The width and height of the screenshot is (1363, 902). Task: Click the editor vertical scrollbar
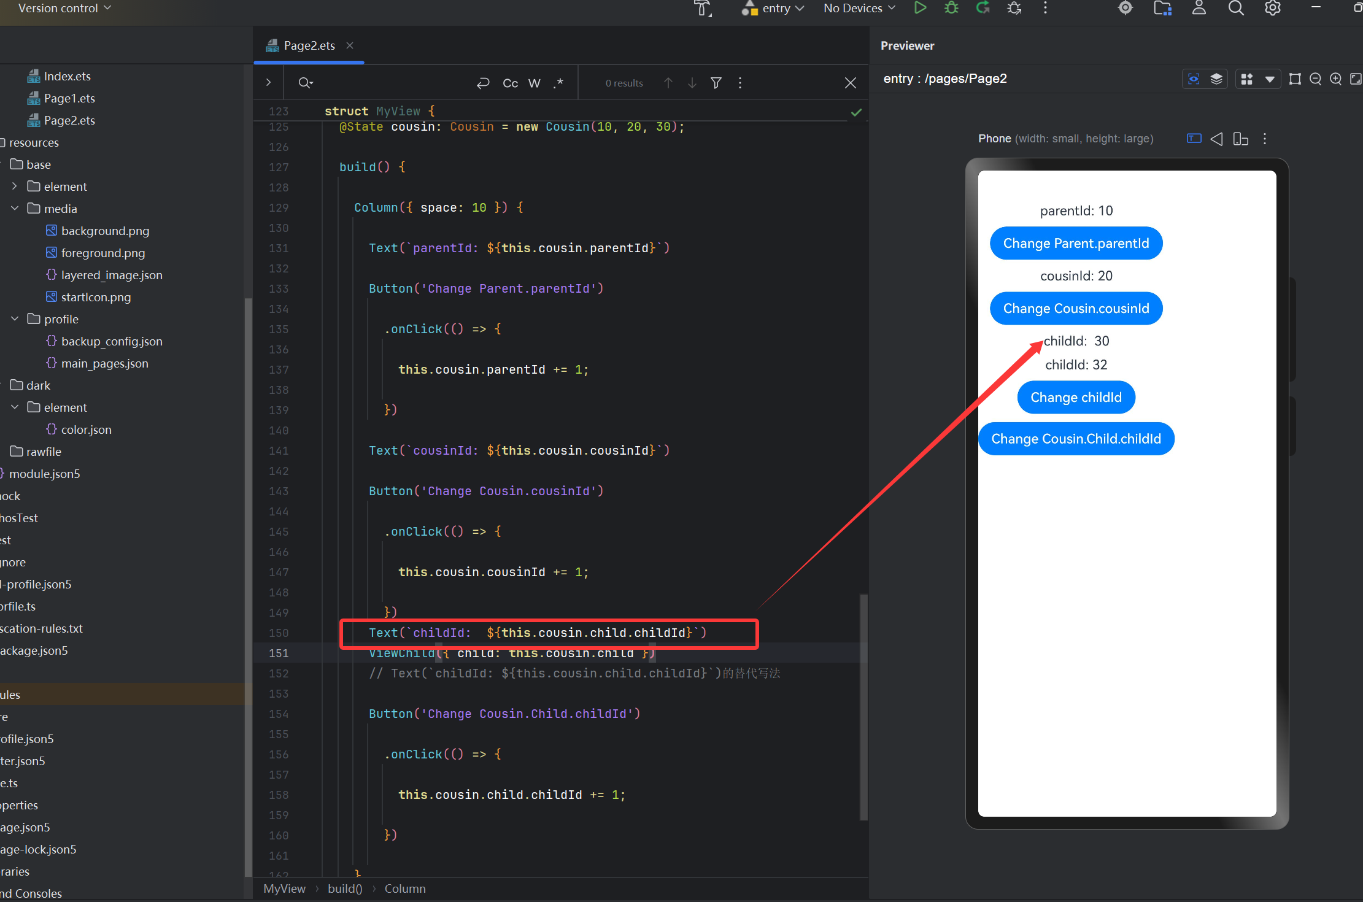point(863,707)
